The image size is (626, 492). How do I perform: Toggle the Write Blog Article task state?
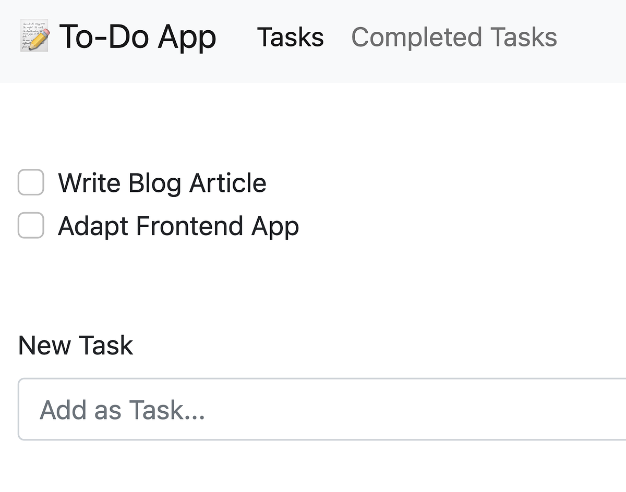(30, 182)
